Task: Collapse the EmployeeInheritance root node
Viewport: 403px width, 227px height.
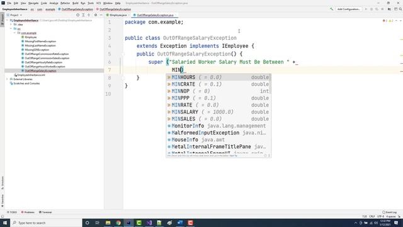Action: [x=8, y=20]
